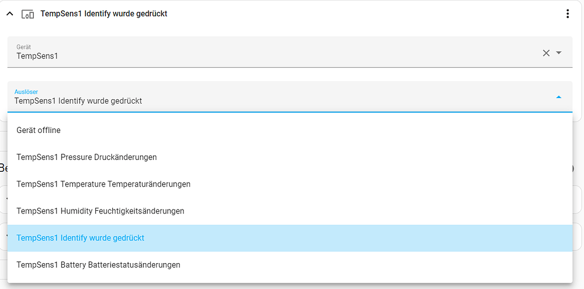
Task: Click the 'TempSens1' value in Gerät field
Action: 37,56
